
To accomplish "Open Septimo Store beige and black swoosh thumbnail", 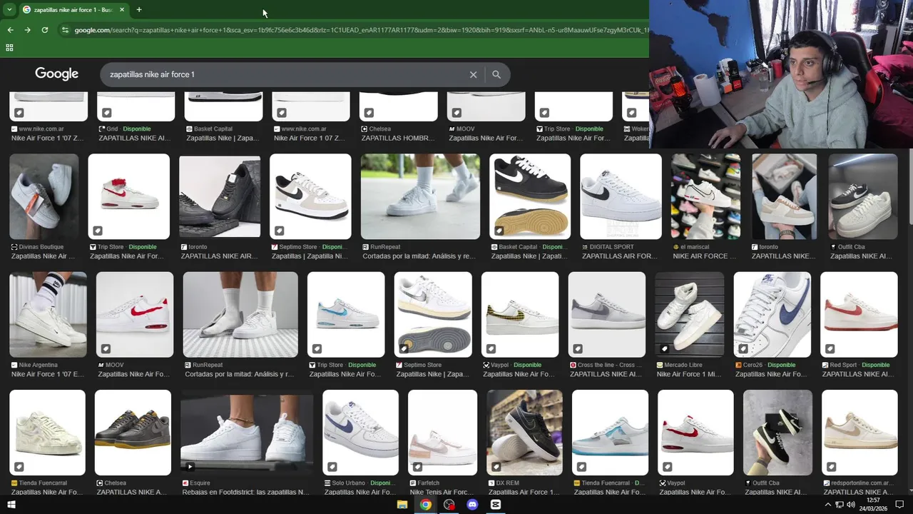I will [310, 196].
